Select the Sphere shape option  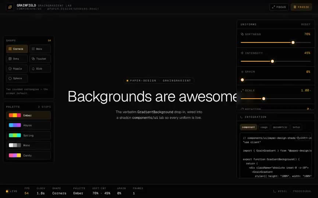17,78
